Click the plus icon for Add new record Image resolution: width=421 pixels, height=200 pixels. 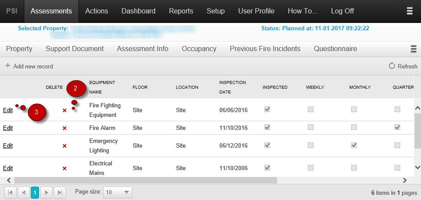[x=8, y=66]
